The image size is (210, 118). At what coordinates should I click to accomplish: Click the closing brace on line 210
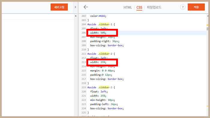tap(88, 50)
